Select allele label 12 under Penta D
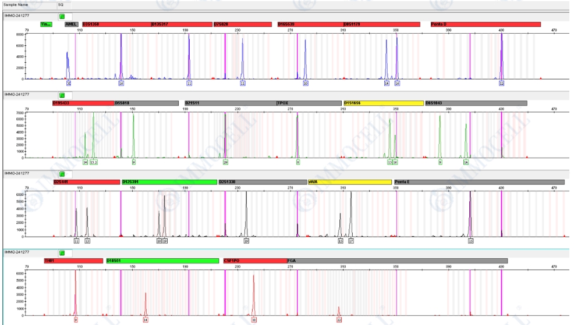 click(x=501, y=84)
